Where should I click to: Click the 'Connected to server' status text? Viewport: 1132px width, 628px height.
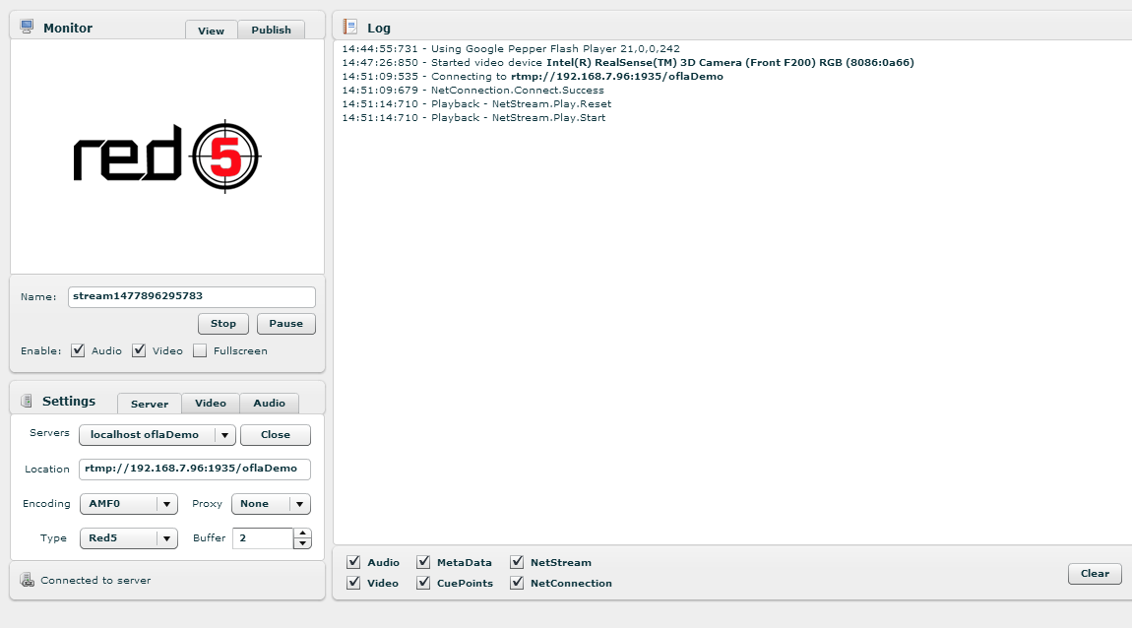coord(95,581)
